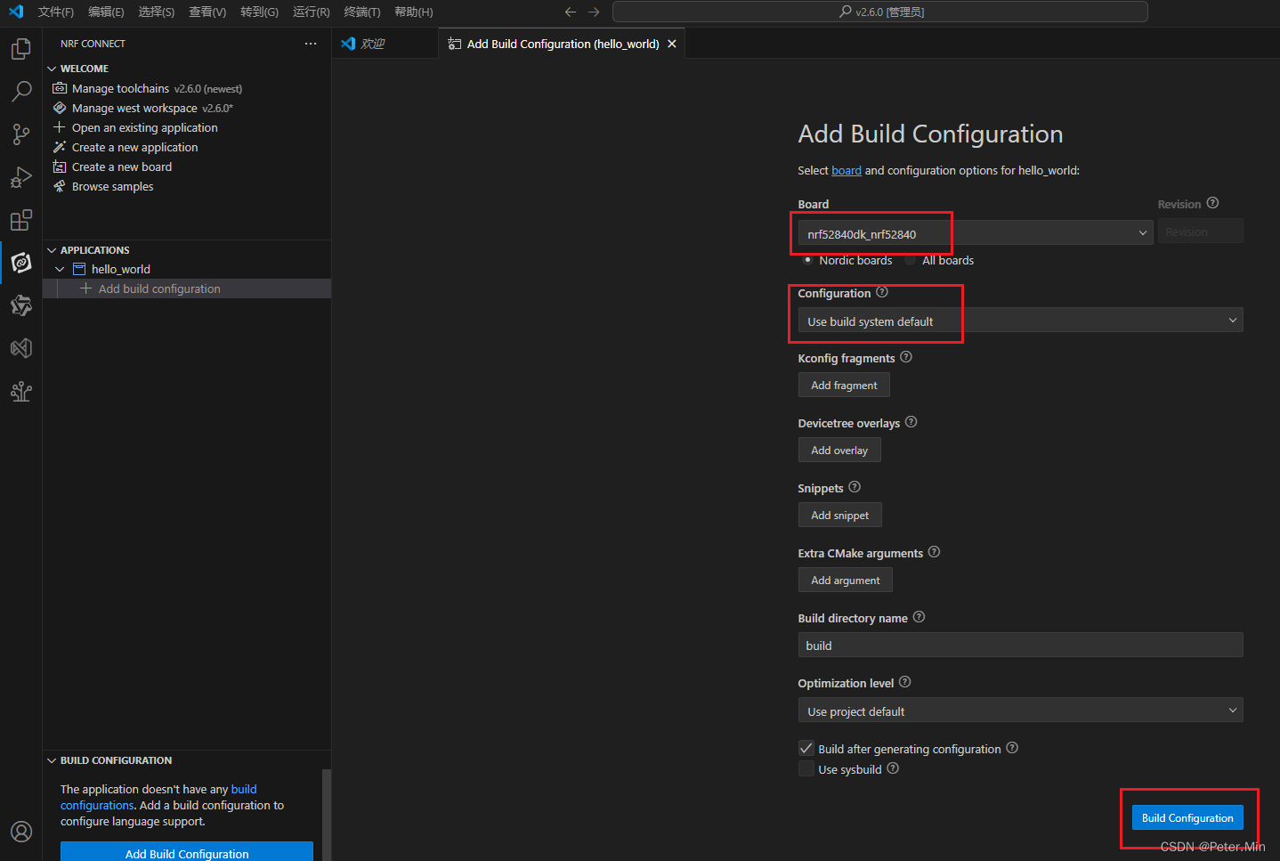Open the 编辑(E) menu
The height and width of the screenshot is (861, 1280).
click(106, 12)
